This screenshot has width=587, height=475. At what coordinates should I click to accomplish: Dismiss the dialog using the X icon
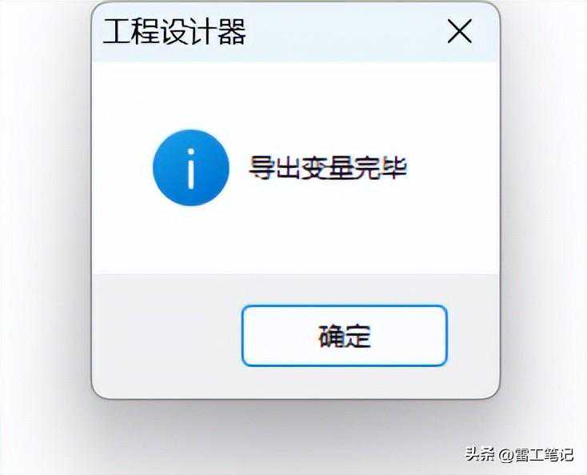click(459, 31)
